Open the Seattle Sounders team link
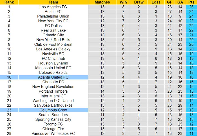197x136 pixels. [x=53, y=115]
